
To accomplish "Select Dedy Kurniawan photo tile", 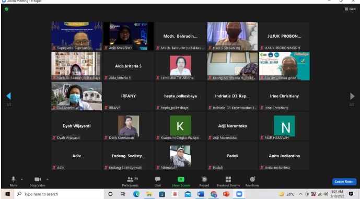I will coord(129,126).
